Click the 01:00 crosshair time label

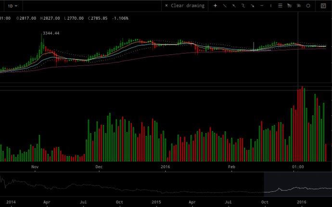pos(298,167)
